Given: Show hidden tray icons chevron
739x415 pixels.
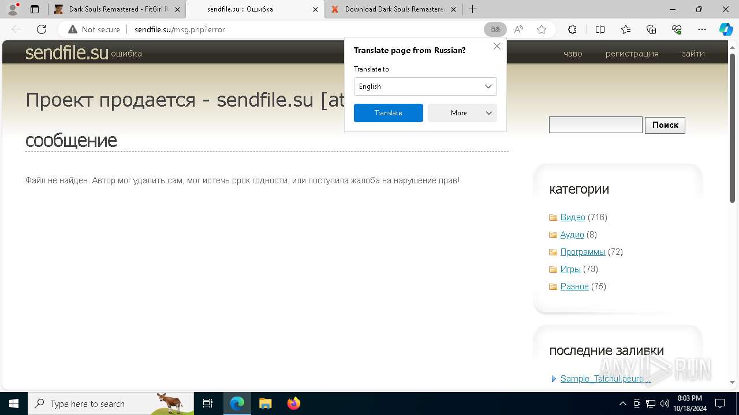Looking at the screenshot, I should point(622,403).
